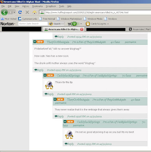Viewport: 151px width, 152px height.
Task: Open permalink of first TheyGotMeAgain comment
Action: point(131,42)
